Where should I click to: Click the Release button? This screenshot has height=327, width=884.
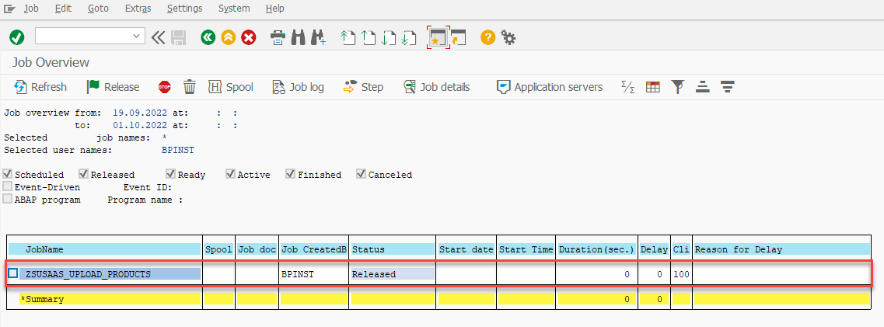113,87
